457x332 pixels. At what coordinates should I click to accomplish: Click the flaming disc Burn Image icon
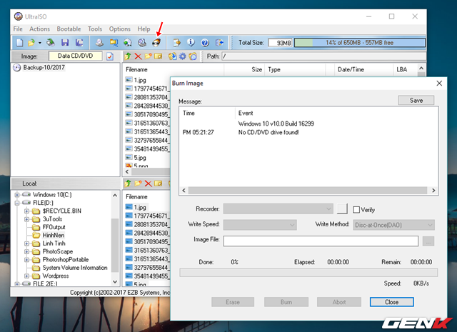point(156,43)
